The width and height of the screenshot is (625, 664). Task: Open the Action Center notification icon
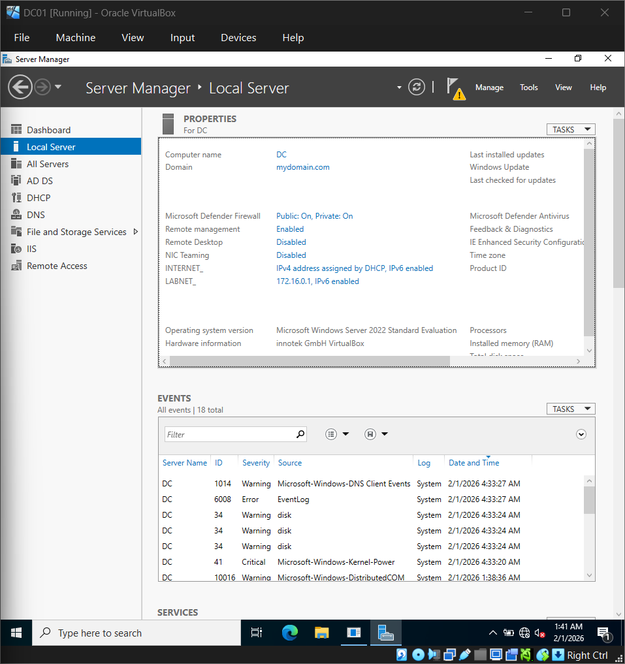pyautogui.click(x=603, y=633)
